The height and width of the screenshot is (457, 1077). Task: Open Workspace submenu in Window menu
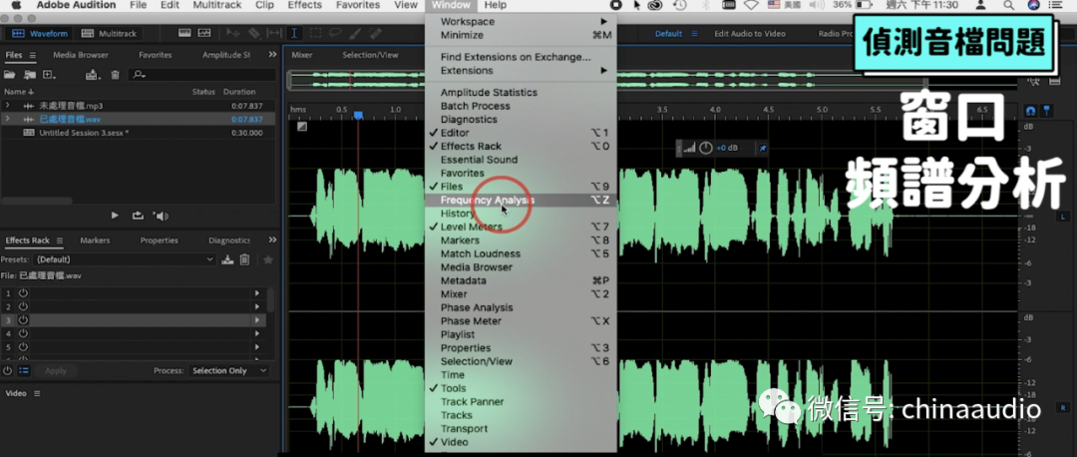pos(521,21)
